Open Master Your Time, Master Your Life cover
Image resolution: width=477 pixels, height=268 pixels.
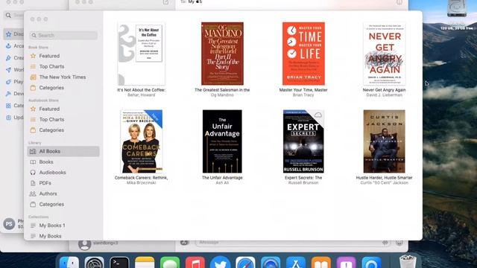pyautogui.click(x=303, y=54)
